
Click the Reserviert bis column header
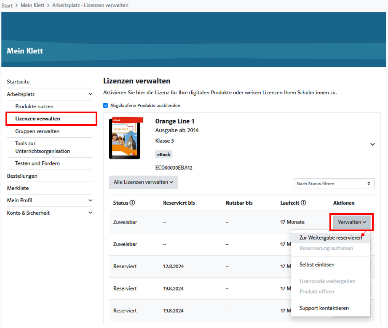coord(179,203)
